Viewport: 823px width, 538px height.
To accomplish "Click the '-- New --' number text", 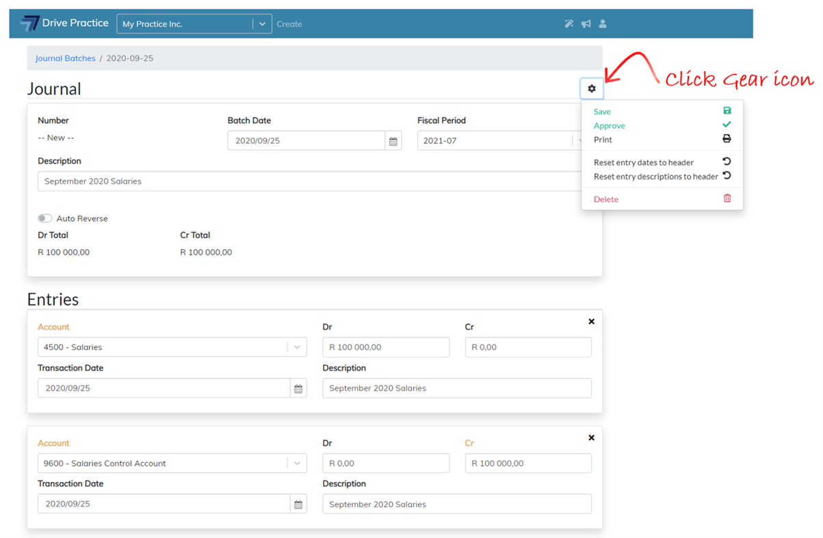I will [56, 138].
